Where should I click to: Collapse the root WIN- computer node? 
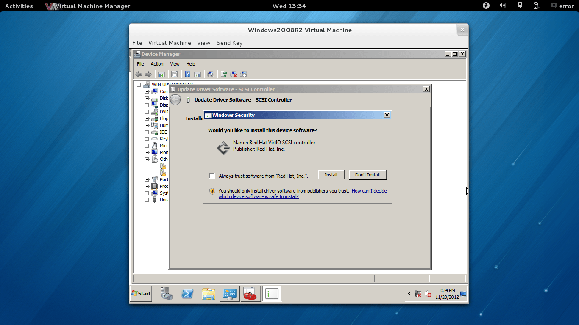pyautogui.click(x=139, y=85)
